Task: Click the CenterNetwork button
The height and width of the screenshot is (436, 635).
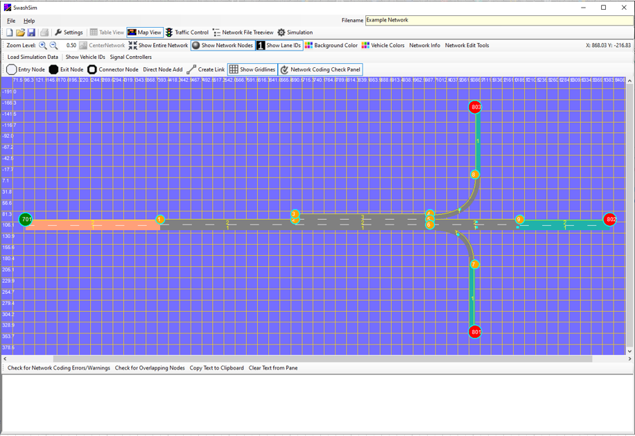Action: (x=103, y=45)
